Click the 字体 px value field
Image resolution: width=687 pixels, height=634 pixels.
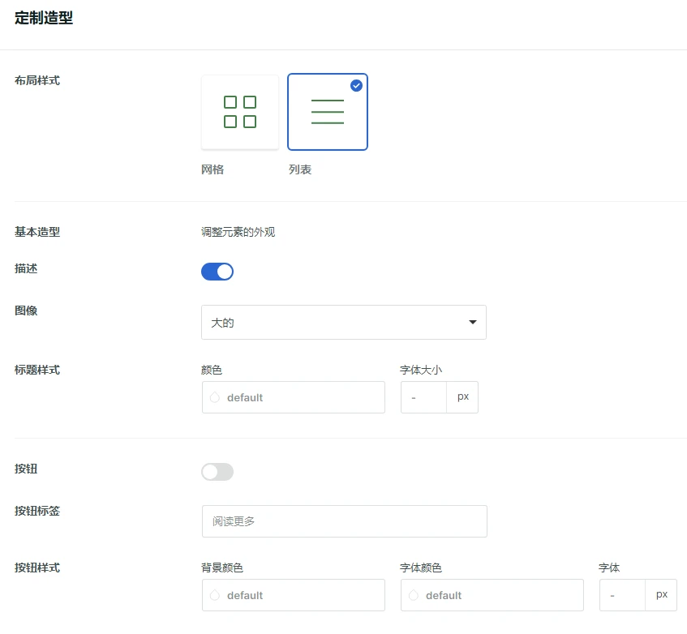pos(621,594)
